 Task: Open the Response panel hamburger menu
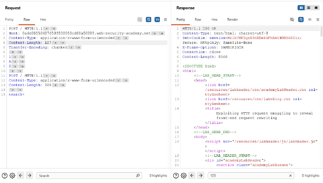pos(318,20)
